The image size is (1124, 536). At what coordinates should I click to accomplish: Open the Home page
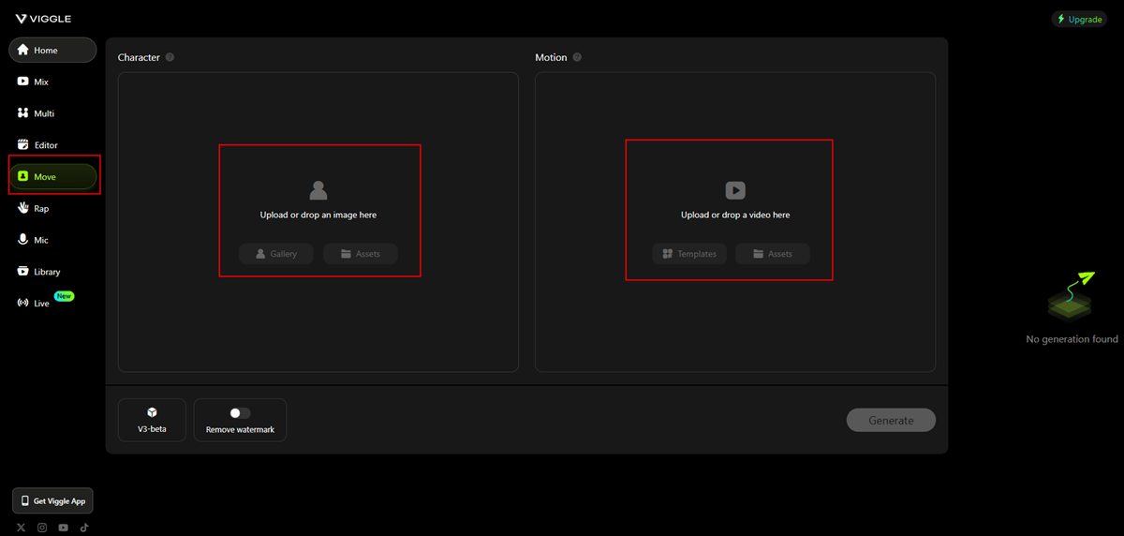(x=52, y=50)
